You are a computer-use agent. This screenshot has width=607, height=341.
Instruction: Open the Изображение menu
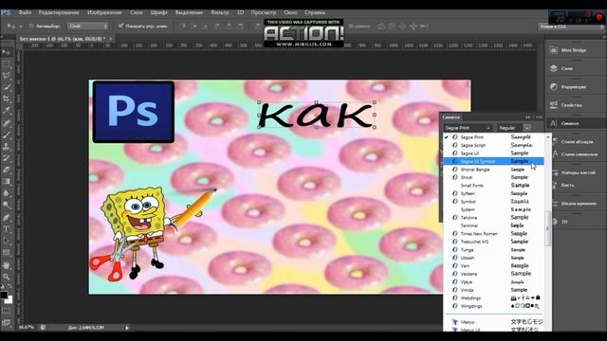[104, 12]
